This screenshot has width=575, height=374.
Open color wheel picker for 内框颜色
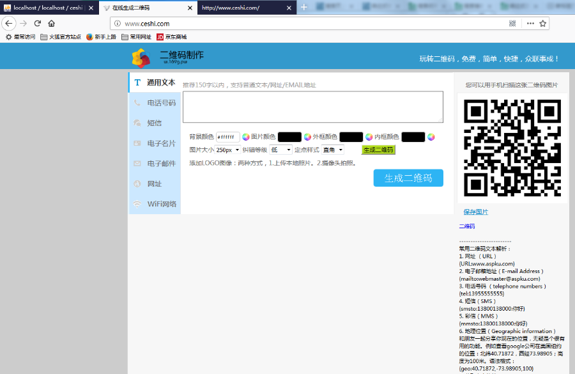pos(431,137)
